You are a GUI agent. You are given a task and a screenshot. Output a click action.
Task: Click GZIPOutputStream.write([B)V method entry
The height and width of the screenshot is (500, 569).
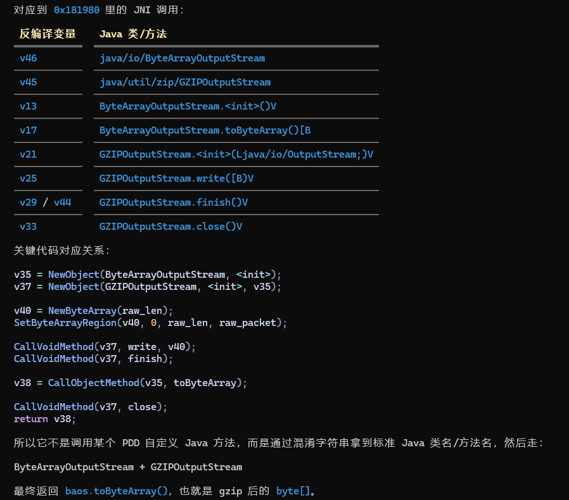point(176,178)
